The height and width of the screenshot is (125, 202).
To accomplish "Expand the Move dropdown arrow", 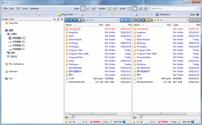I will pos(36,14).
